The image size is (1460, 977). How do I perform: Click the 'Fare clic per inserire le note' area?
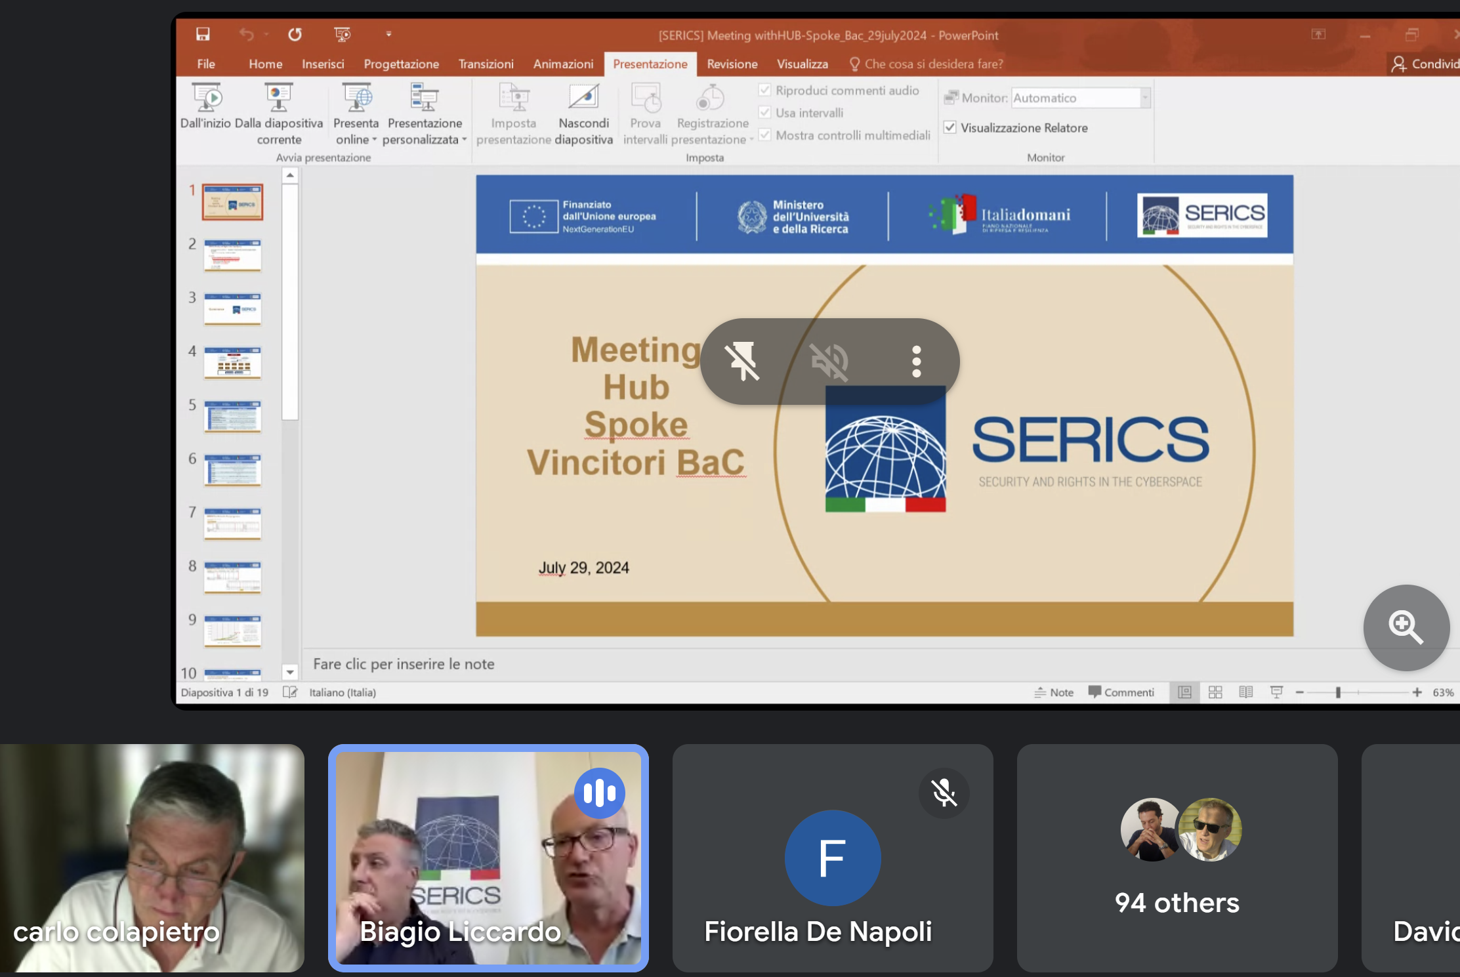[x=404, y=664]
